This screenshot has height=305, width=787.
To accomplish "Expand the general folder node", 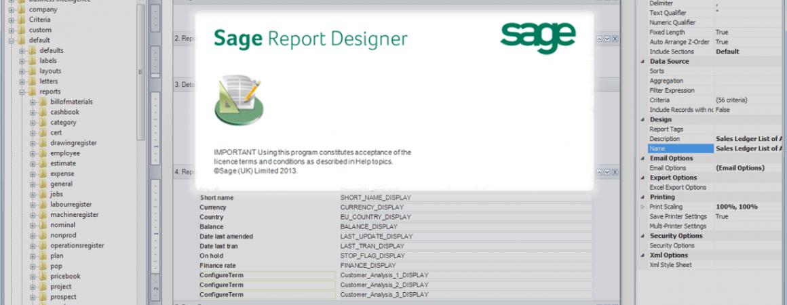I will [32, 184].
